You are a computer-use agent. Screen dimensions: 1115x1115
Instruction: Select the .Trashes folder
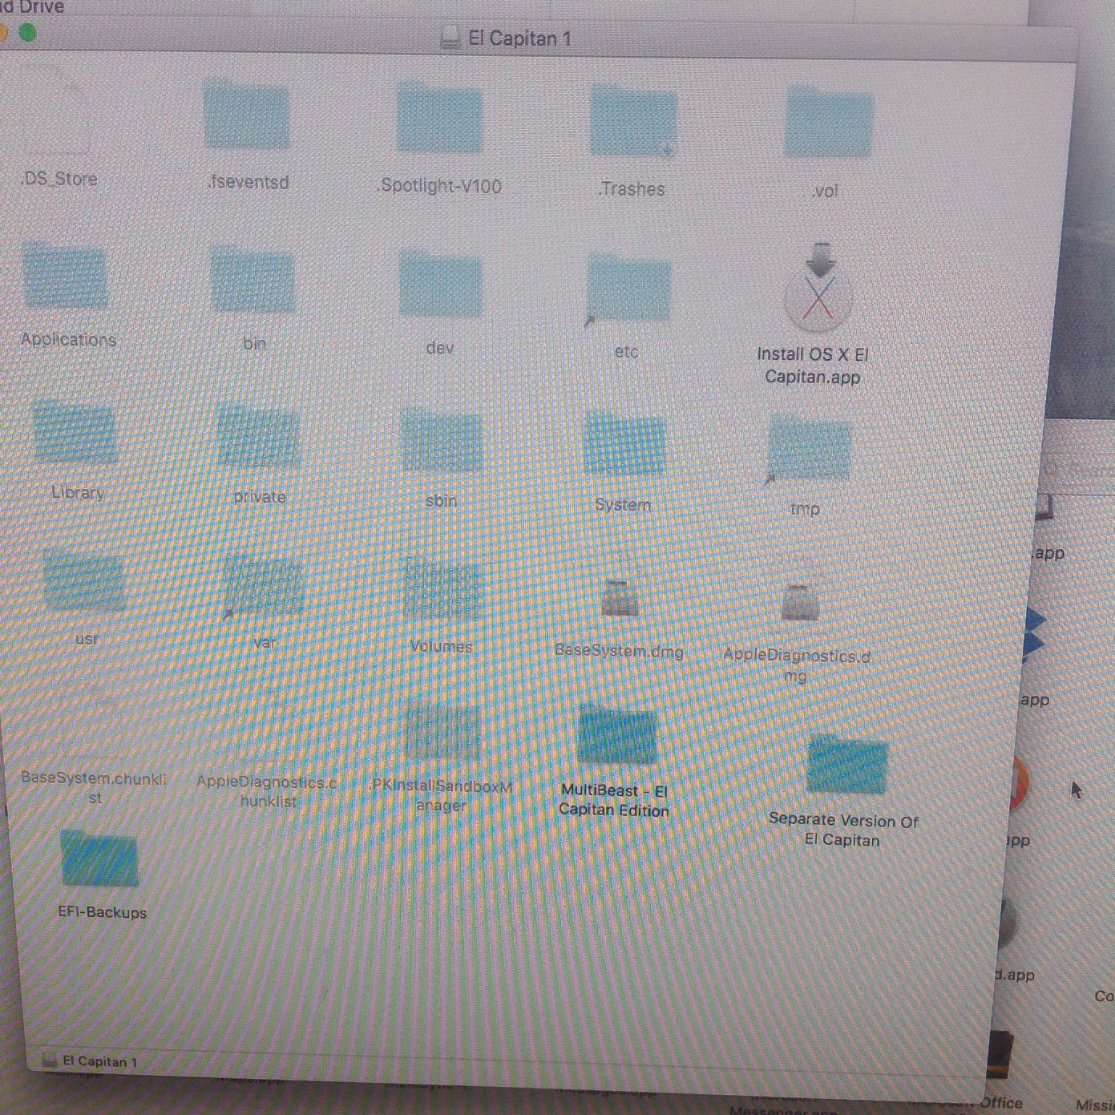(633, 123)
